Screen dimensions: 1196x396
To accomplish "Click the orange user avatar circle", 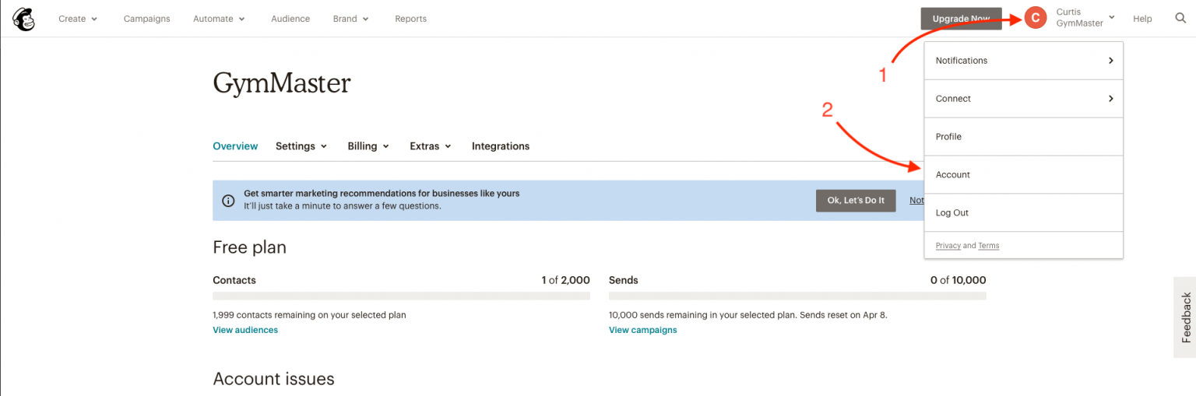I will (1035, 18).
